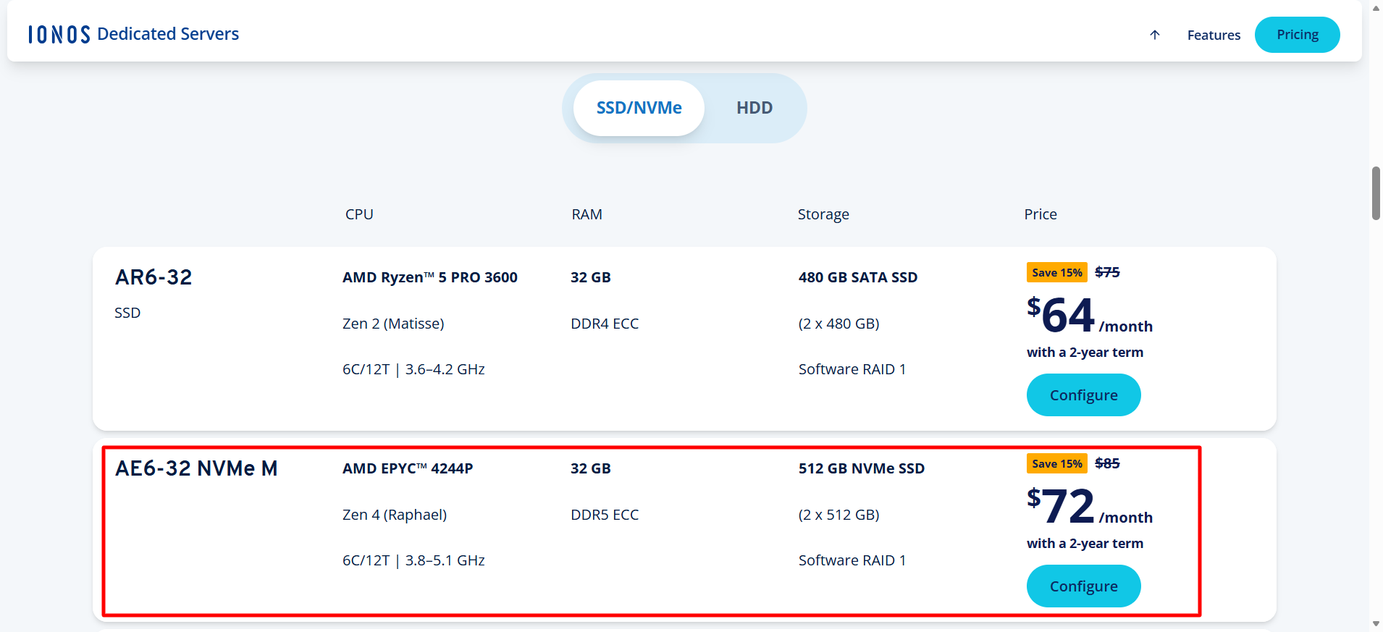
Task: Click 6C/12T 3.6–4.2 GHz spec
Action: (413, 369)
